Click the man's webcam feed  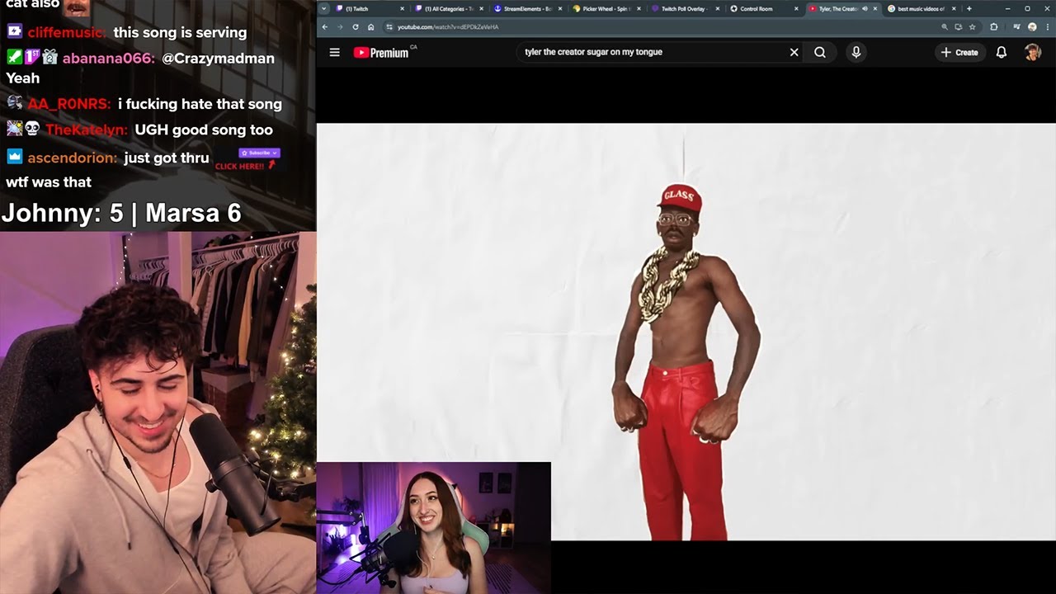[158, 412]
